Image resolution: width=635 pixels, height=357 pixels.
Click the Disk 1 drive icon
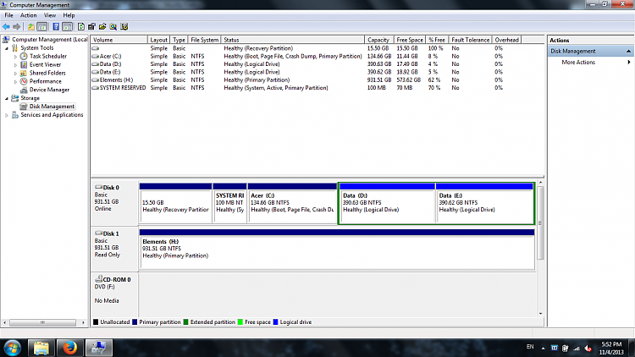98,233
